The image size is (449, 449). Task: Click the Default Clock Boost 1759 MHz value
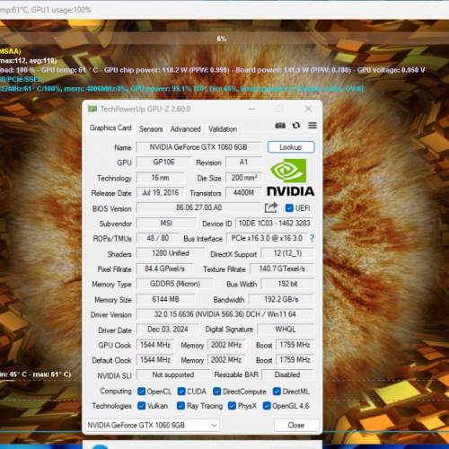point(295,359)
